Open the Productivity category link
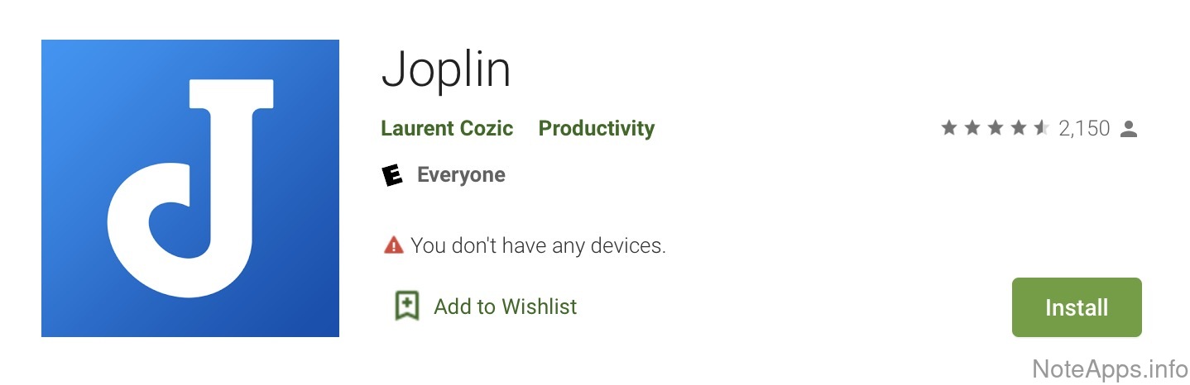The image size is (1190, 385). [596, 129]
